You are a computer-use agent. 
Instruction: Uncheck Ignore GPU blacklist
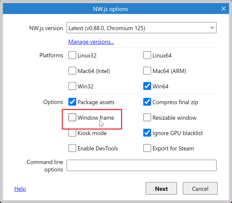tap(147, 133)
